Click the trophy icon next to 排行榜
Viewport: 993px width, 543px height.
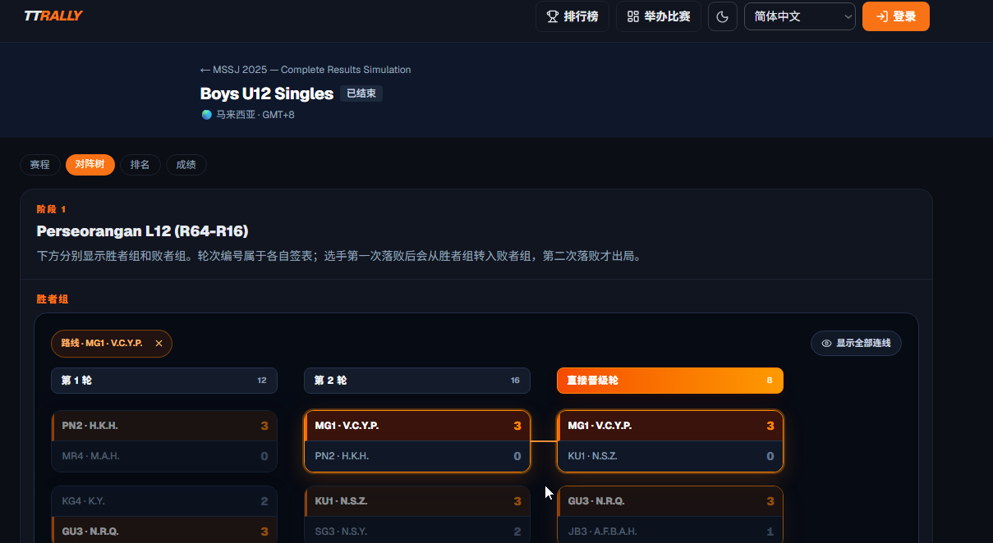[x=553, y=16]
